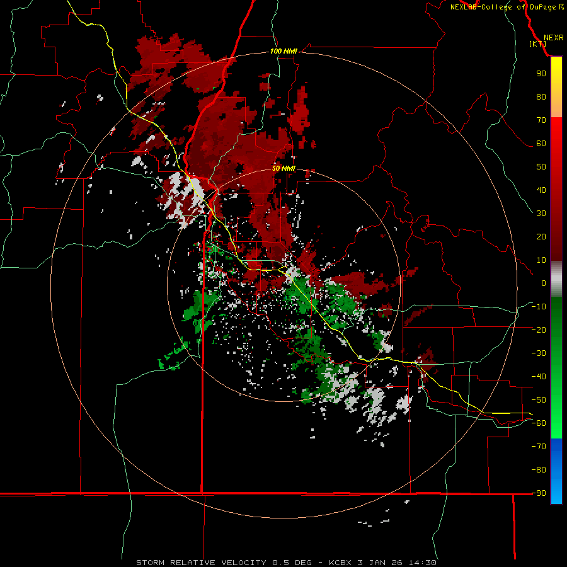Click the light orange segment of the color bar
Image resolution: width=567 pixels, height=567 pixels.
coord(556,106)
